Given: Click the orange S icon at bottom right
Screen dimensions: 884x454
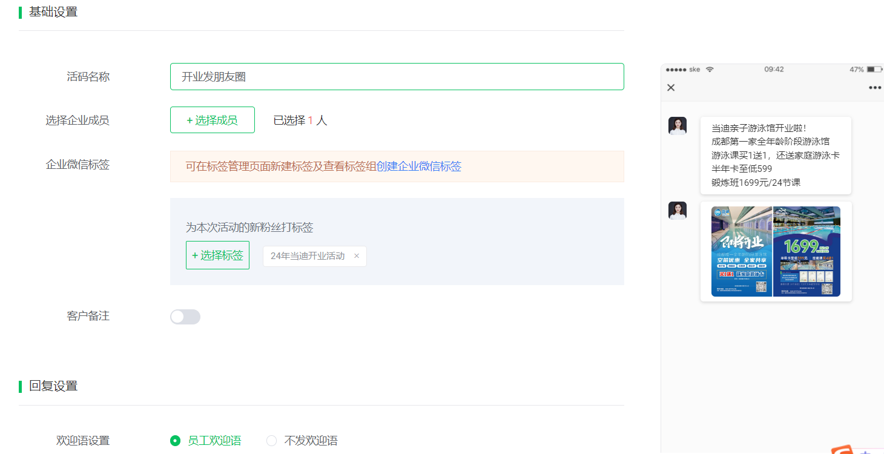Looking at the screenshot, I should (x=842, y=450).
